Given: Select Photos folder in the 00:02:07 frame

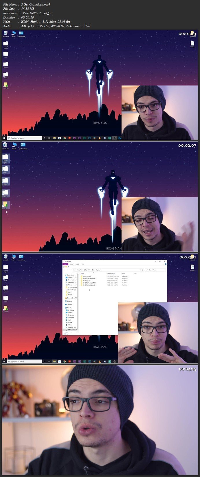Looking at the screenshot, I should tap(5, 181).
